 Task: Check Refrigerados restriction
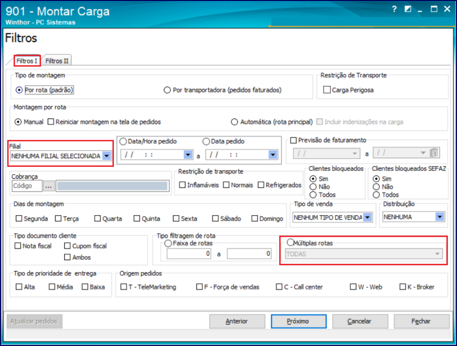pyautogui.click(x=261, y=185)
